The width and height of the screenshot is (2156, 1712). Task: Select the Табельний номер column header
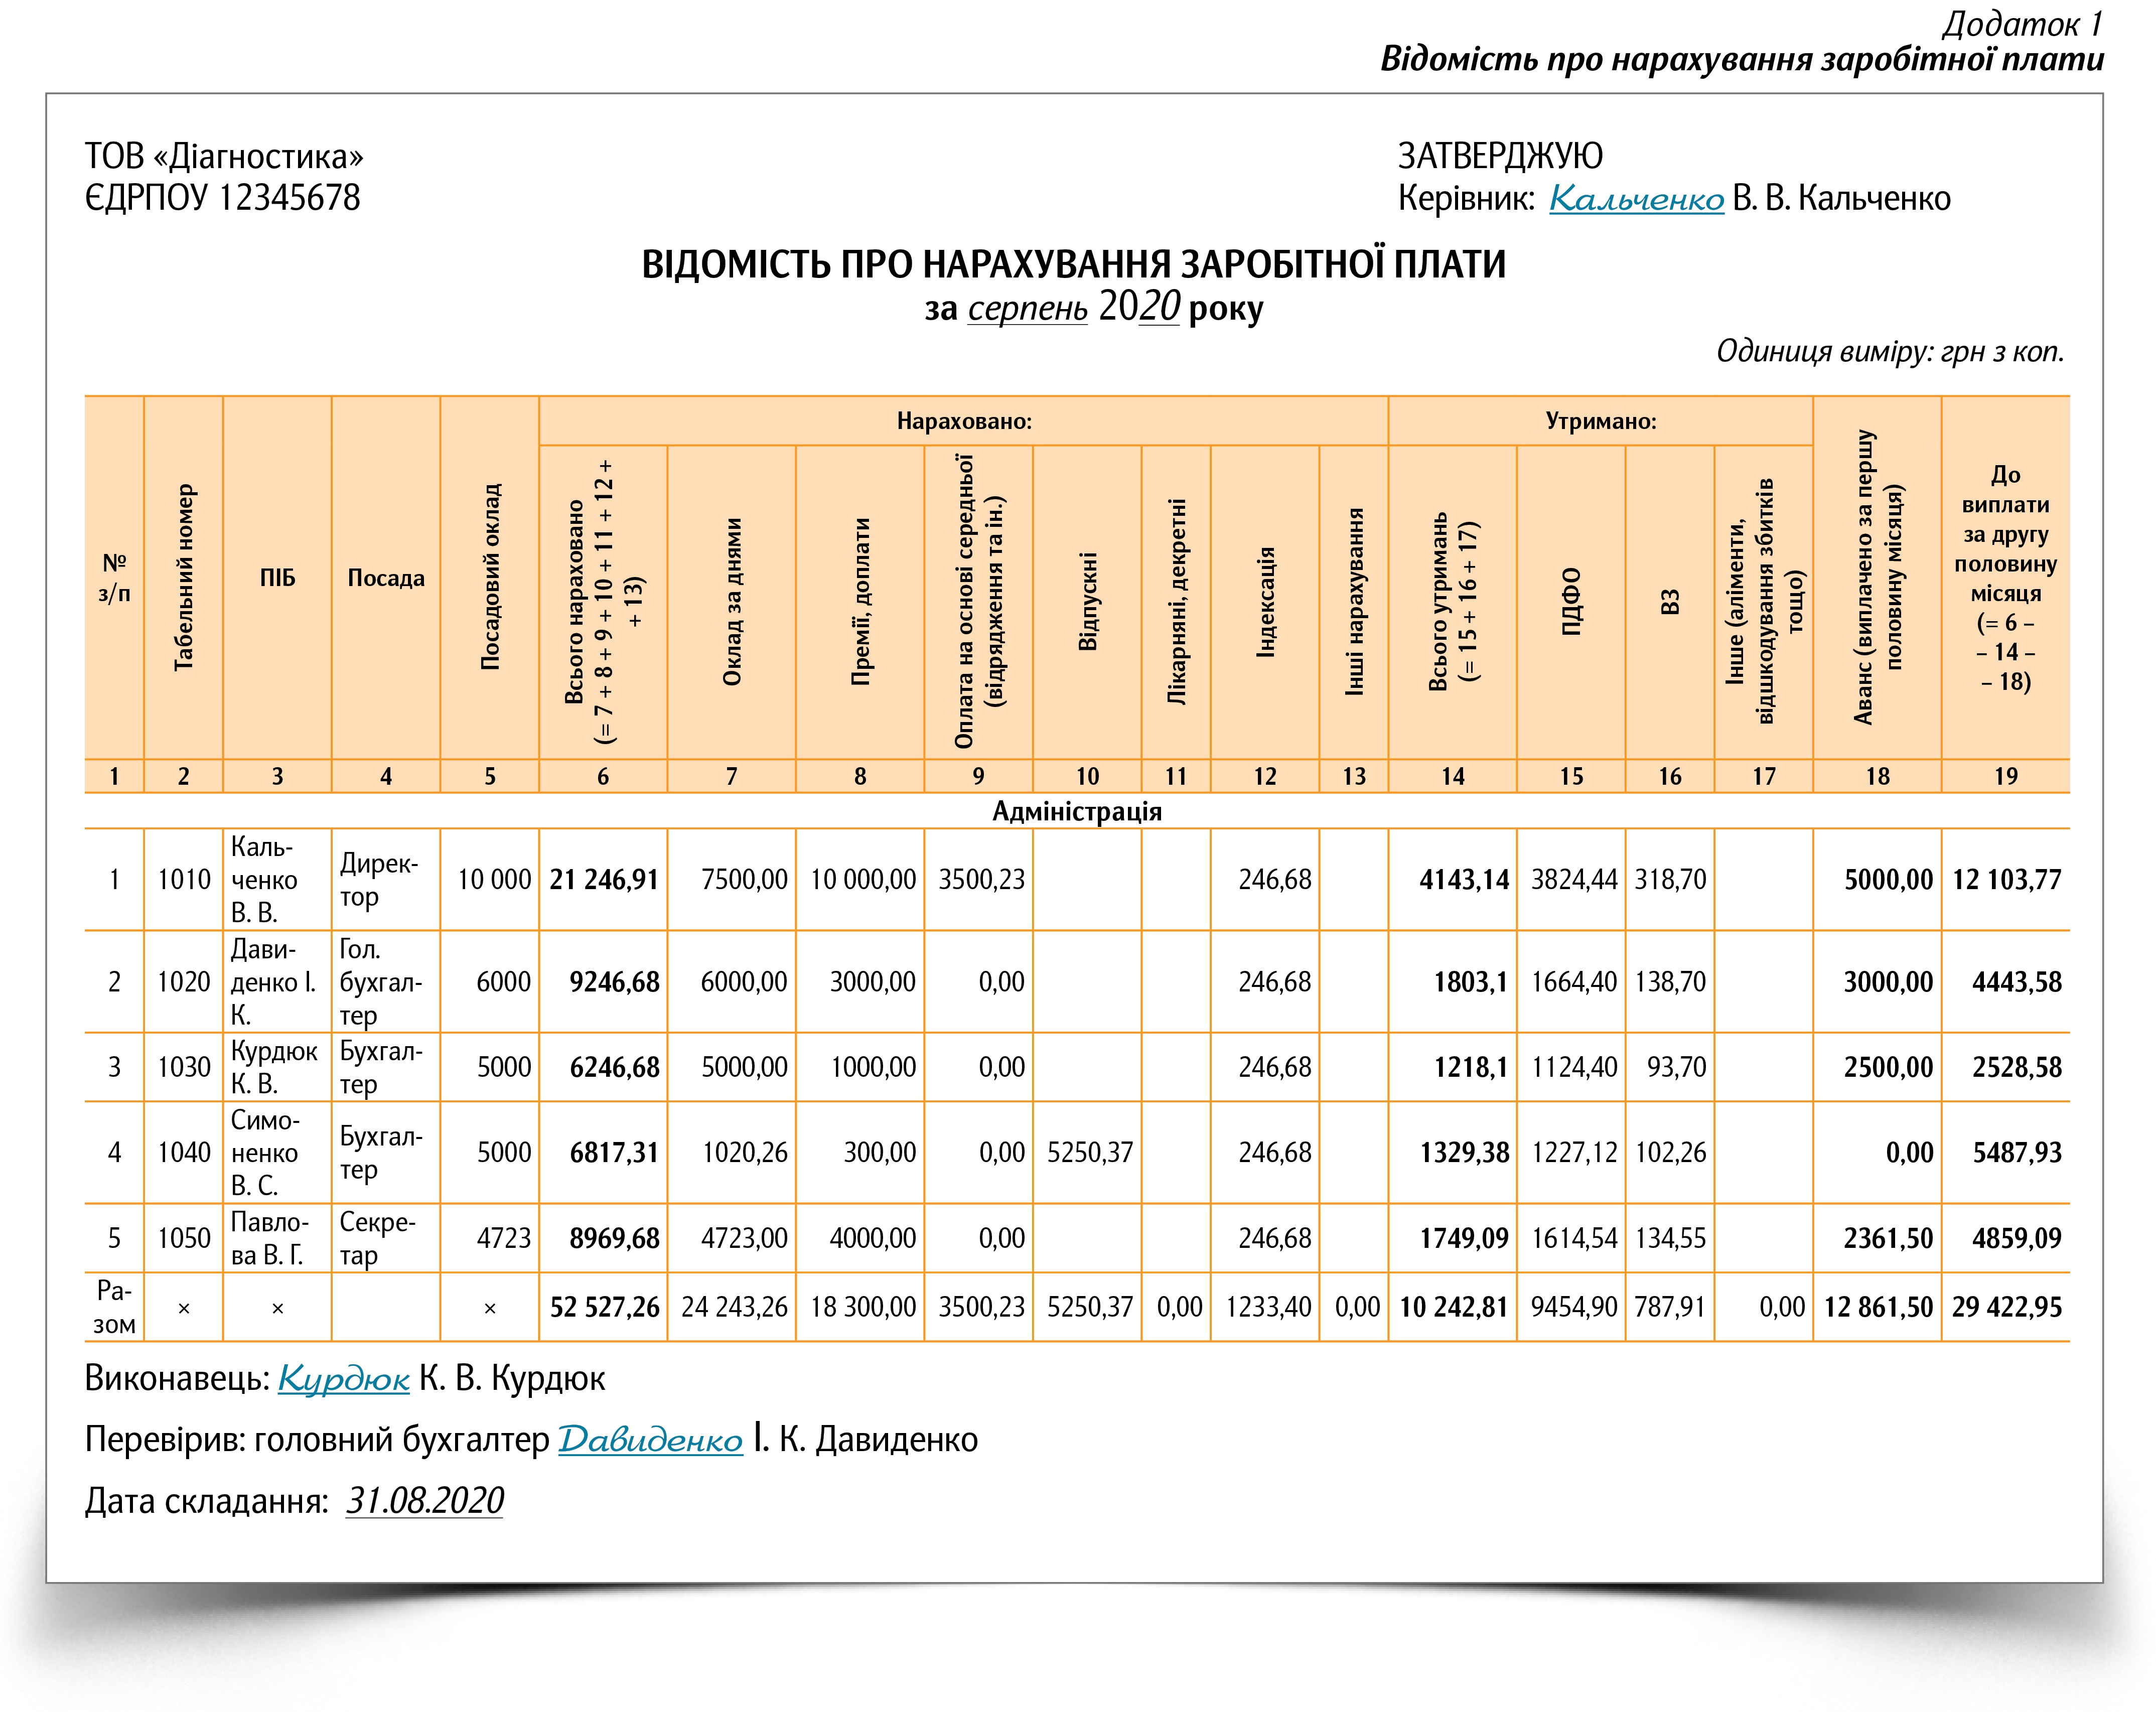[184, 578]
